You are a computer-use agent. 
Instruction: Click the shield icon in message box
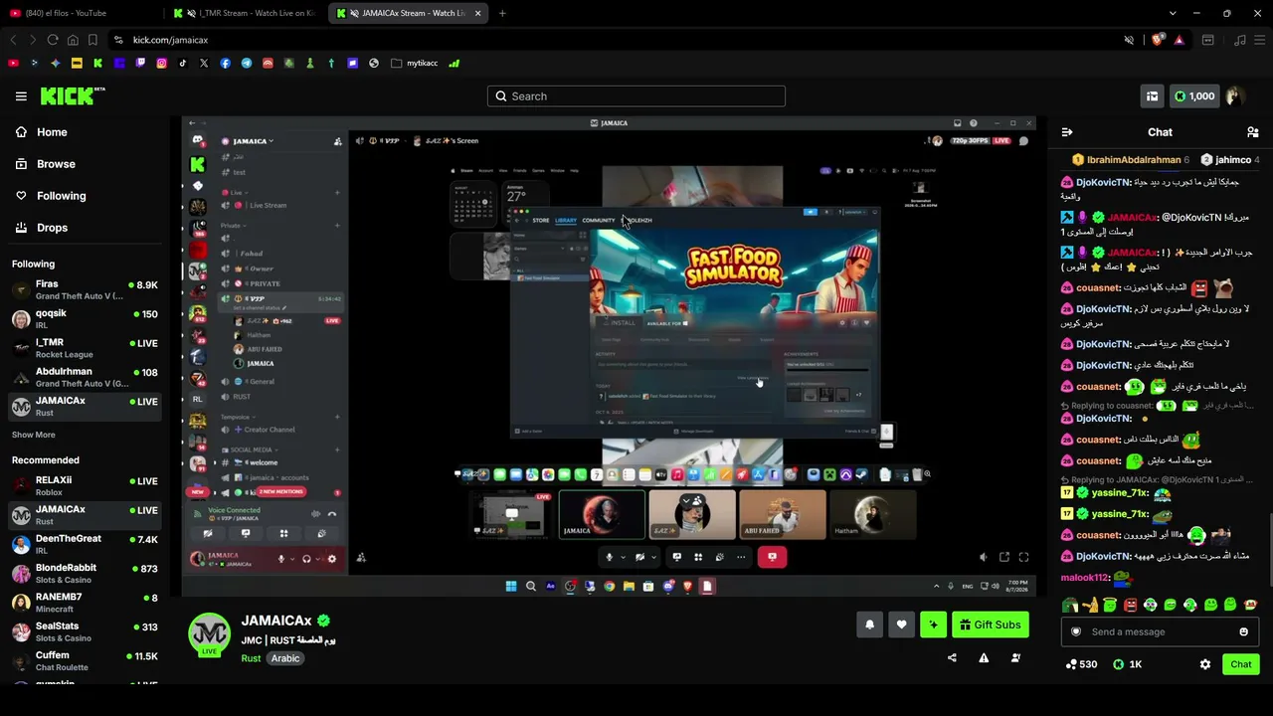click(x=1076, y=631)
